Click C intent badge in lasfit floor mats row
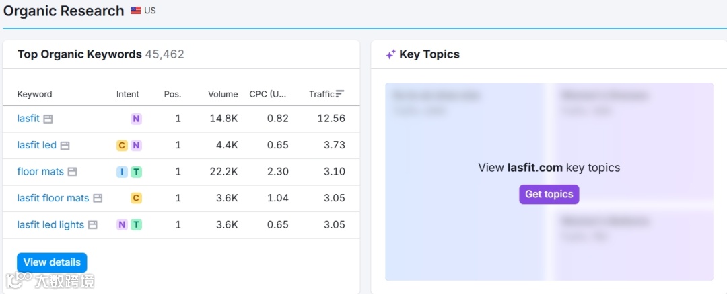 (136, 198)
